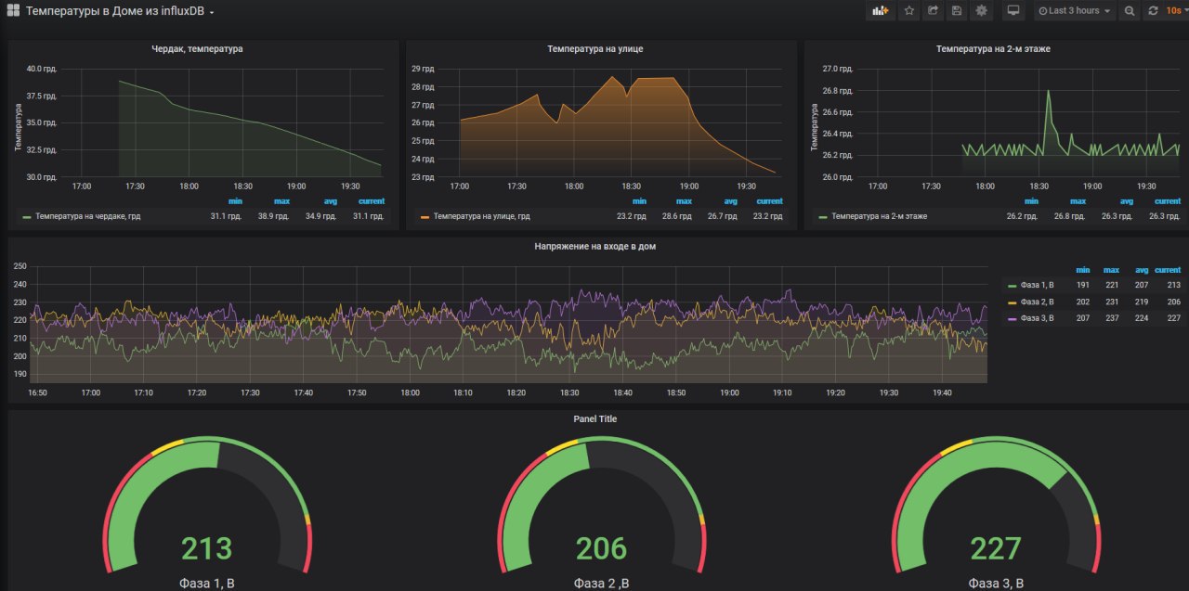Toggle series Температура на чердаке, грд in legend
1189x591 pixels.
tap(87, 216)
